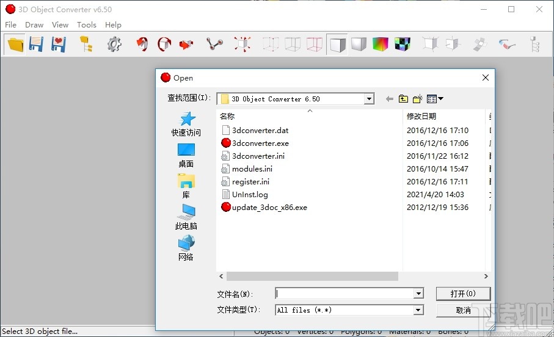Select file 3dconverter.ini
Image resolution: width=554 pixels, height=337 pixels.
point(258,156)
